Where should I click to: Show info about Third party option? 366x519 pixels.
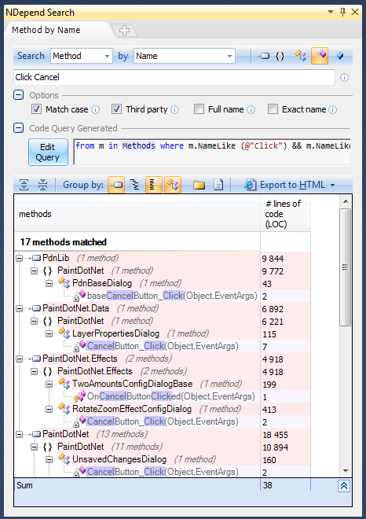coord(175,109)
